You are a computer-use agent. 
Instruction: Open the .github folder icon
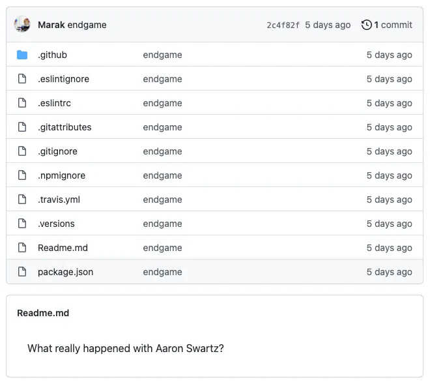22,55
